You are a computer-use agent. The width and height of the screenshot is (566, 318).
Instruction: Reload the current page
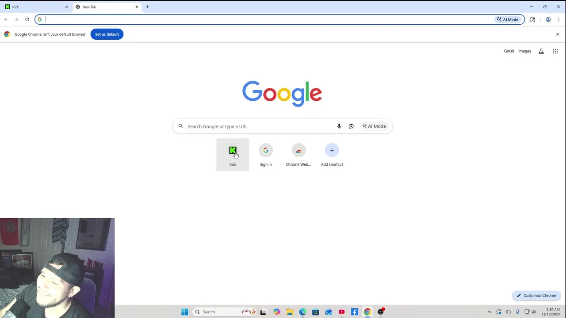click(27, 19)
